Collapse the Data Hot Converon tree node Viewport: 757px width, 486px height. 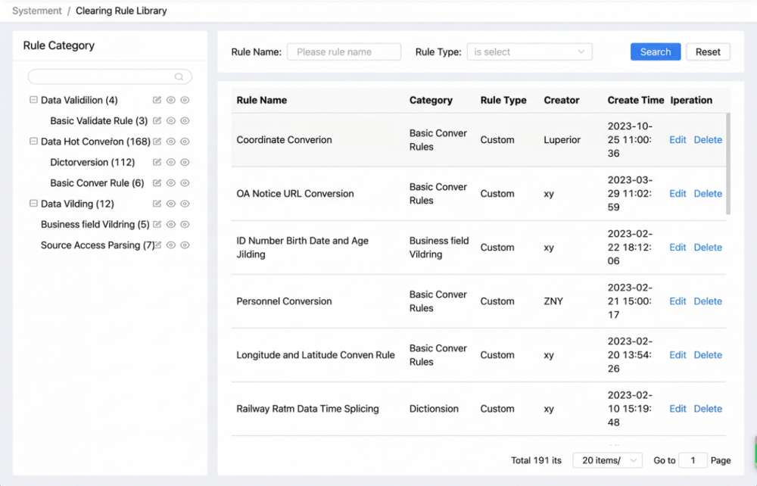click(x=33, y=142)
